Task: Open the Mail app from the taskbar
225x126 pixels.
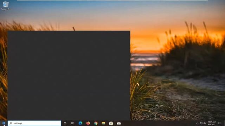Action: click(119, 123)
